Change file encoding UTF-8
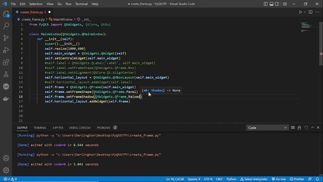Image resolution: width=323 pixels, height=182 pixels. pyautogui.click(x=208, y=179)
